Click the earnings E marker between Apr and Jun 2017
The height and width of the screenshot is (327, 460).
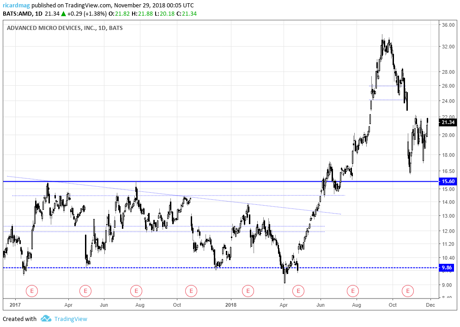coord(85,291)
